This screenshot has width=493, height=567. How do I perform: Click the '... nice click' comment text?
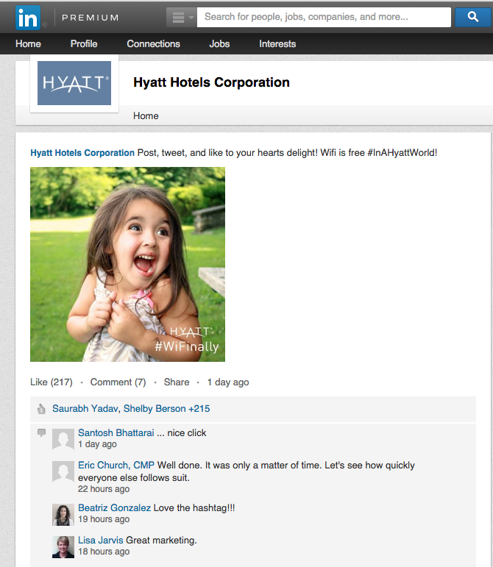click(182, 433)
